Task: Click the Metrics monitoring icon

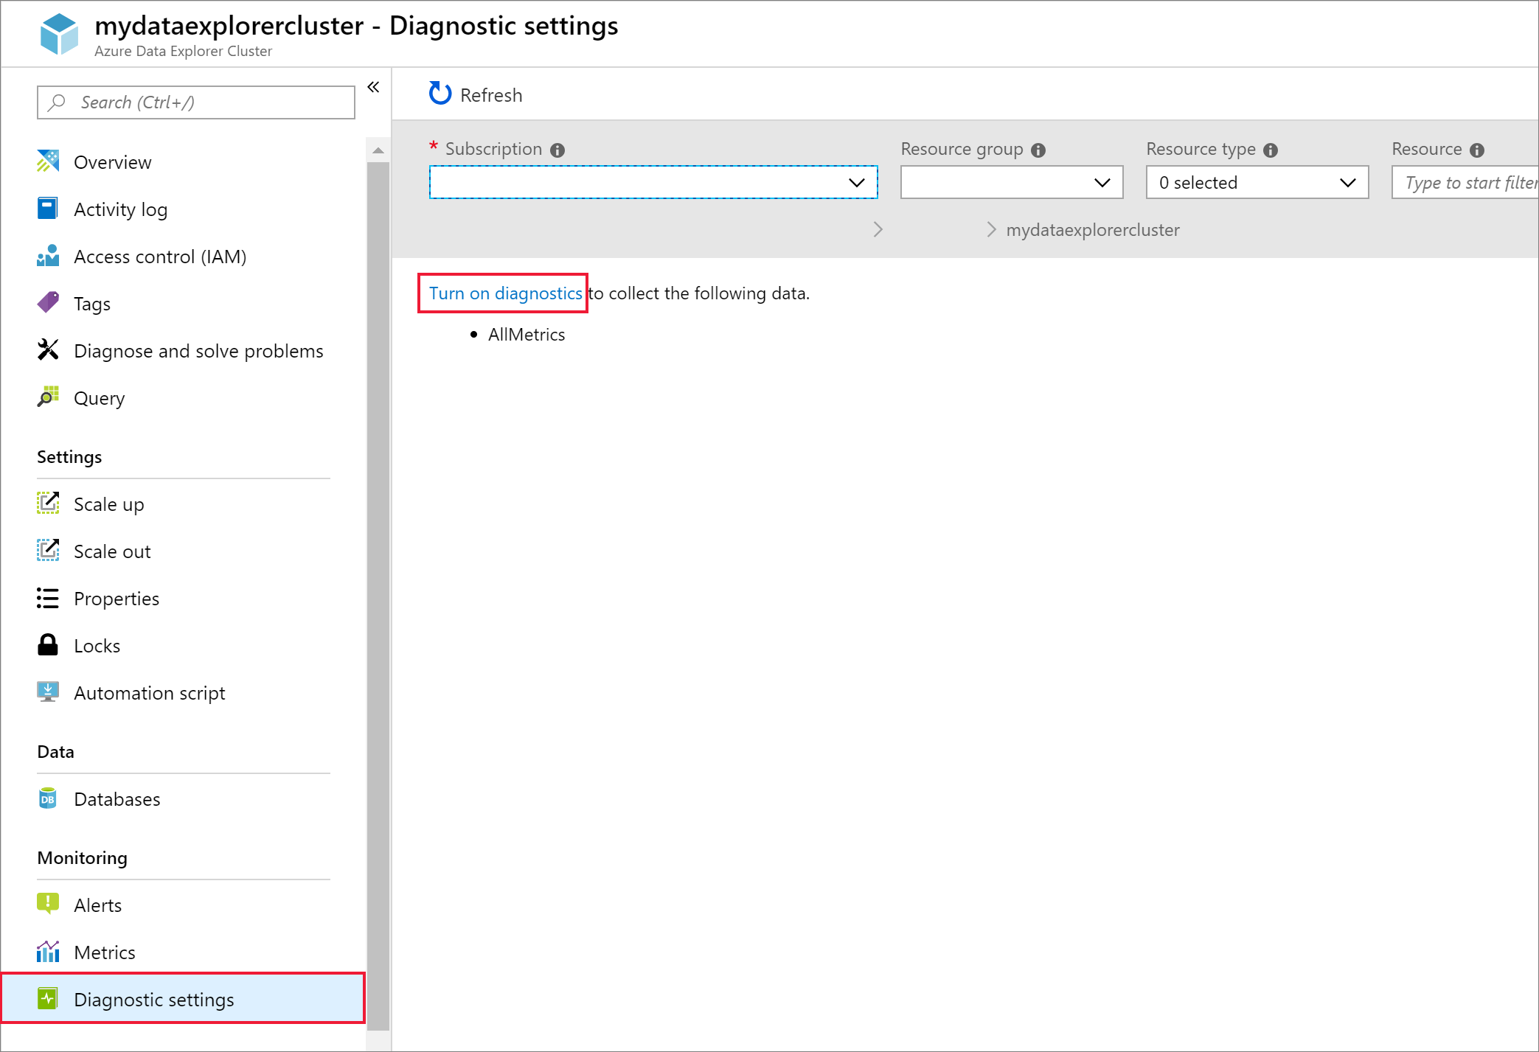Action: click(x=48, y=952)
